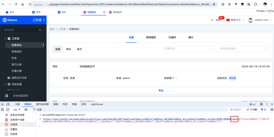Open 我已办结 in sidebar menu
Image resolution: width=274 pixels, height=137 pixels.
pyautogui.click(x=17, y=65)
